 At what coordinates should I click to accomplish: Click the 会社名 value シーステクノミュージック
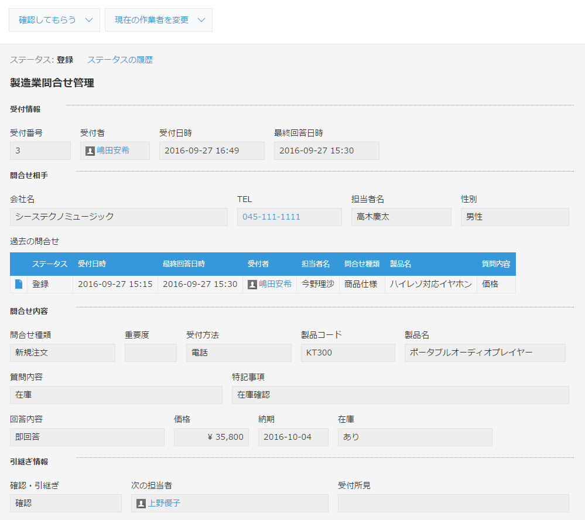tap(119, 217)
